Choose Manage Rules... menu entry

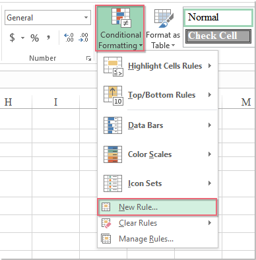click(158, 239)
